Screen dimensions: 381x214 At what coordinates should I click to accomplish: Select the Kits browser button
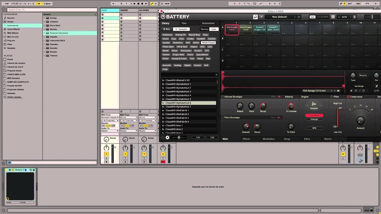point(167,29)
